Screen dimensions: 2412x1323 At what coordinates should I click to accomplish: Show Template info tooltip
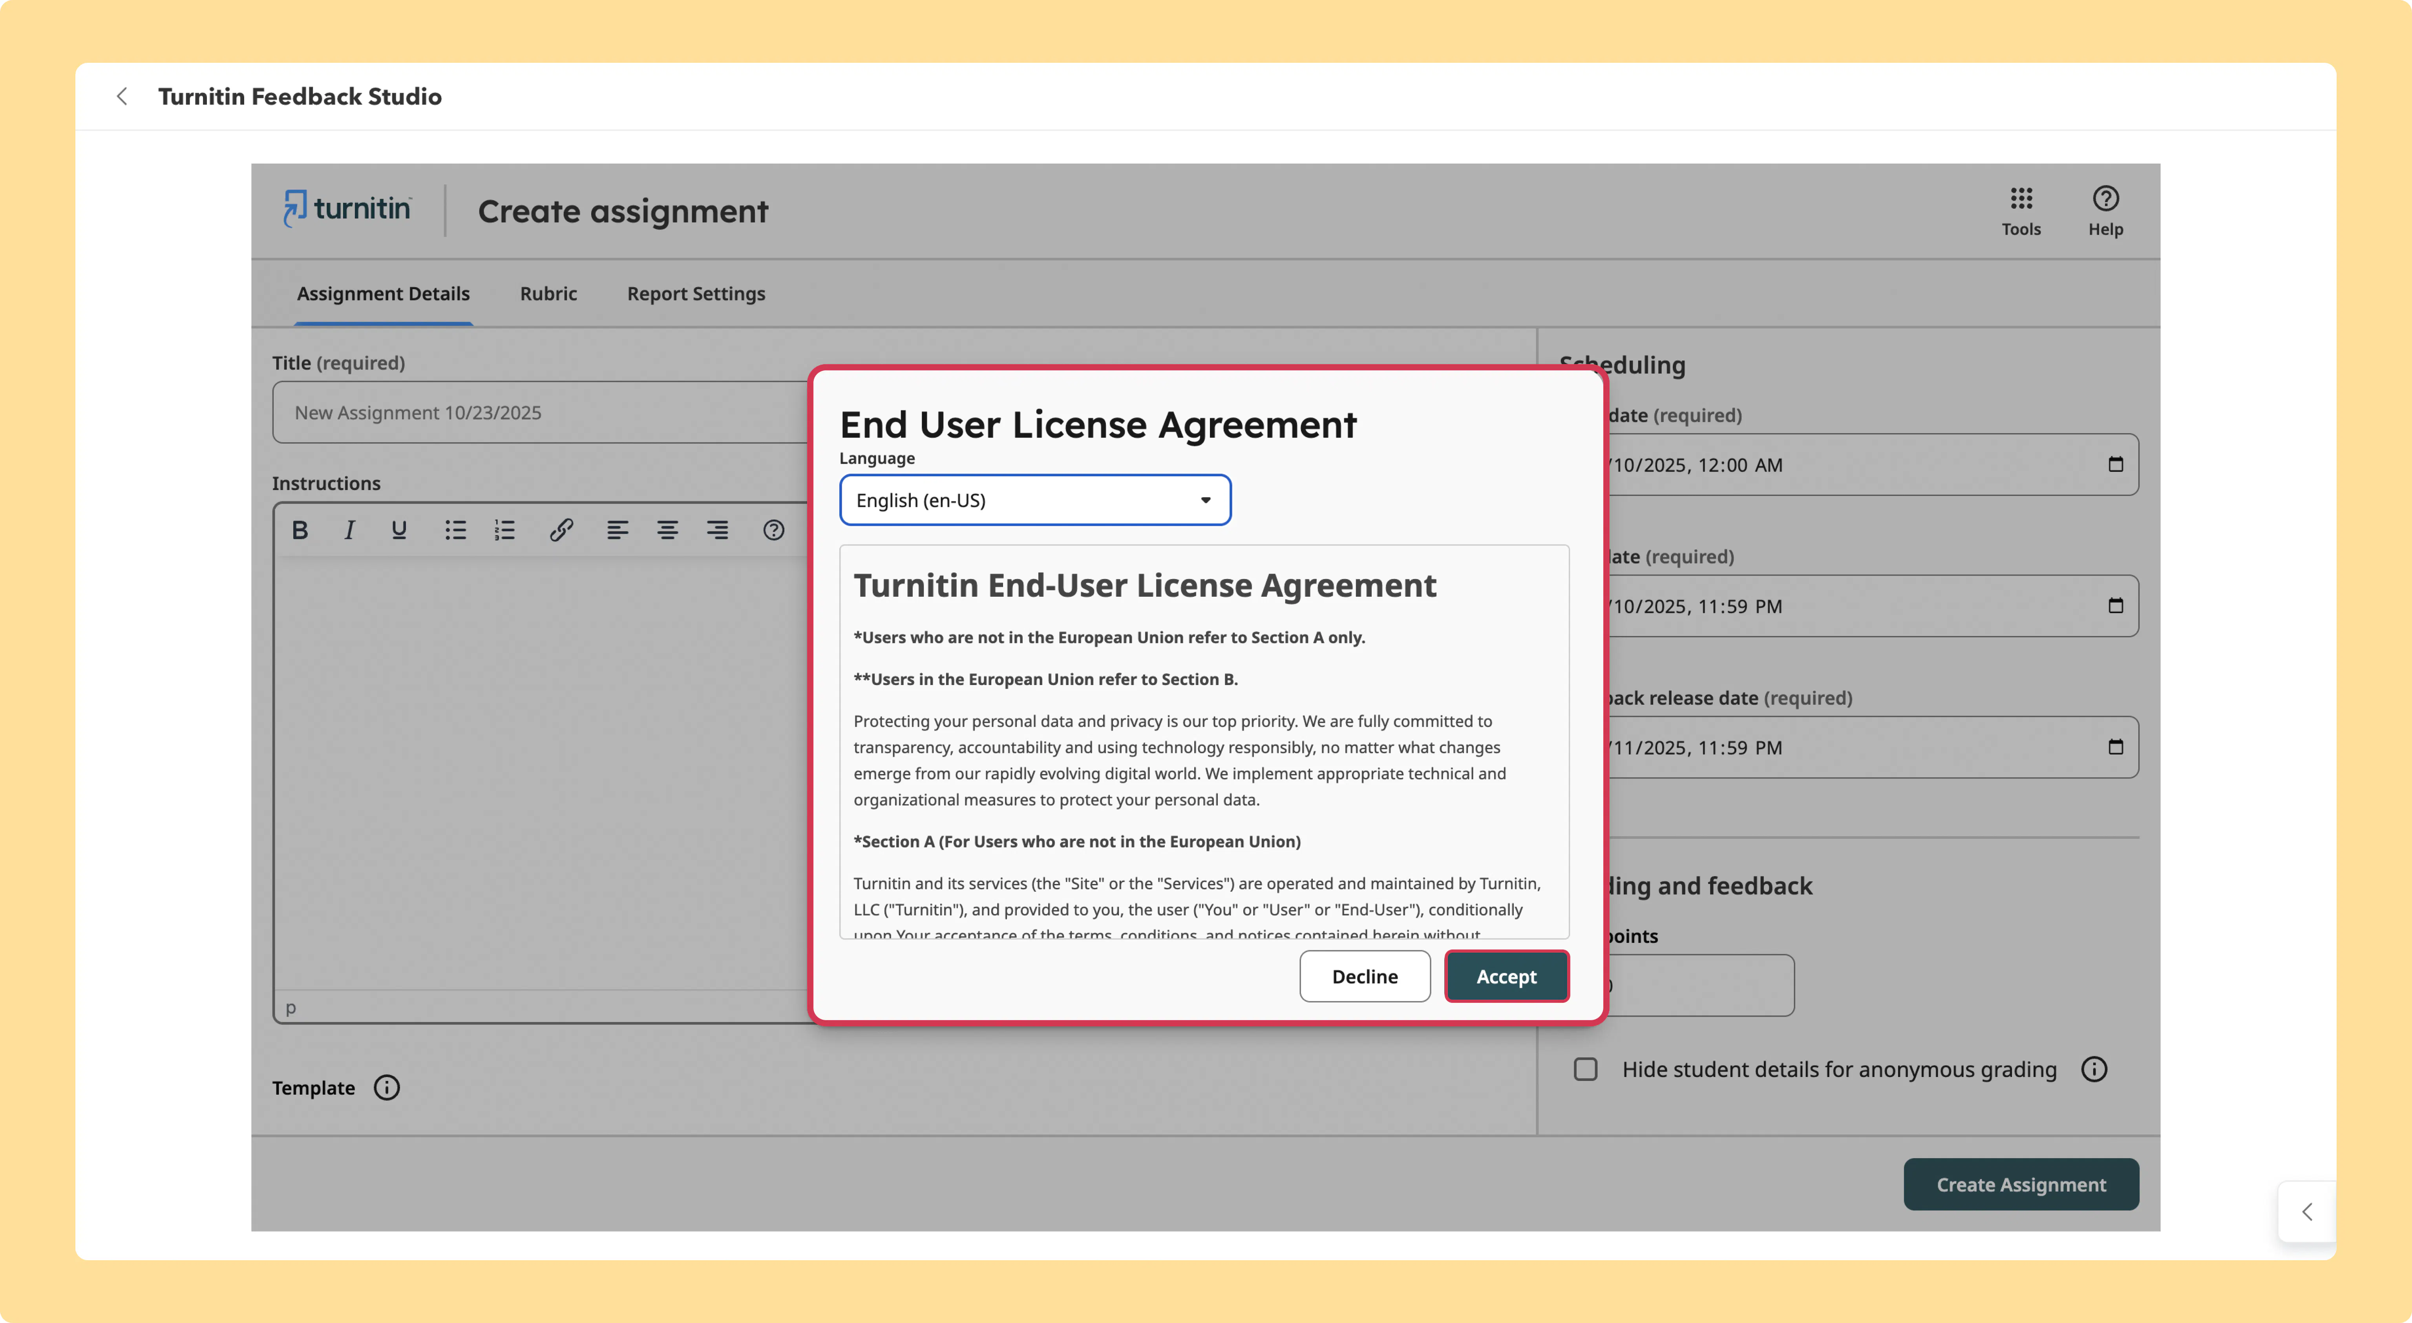coord(387,1087)
